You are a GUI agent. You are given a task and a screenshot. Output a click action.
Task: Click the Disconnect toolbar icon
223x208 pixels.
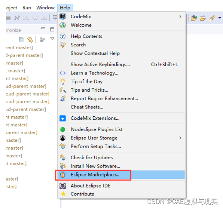click(x=17, y=18)
